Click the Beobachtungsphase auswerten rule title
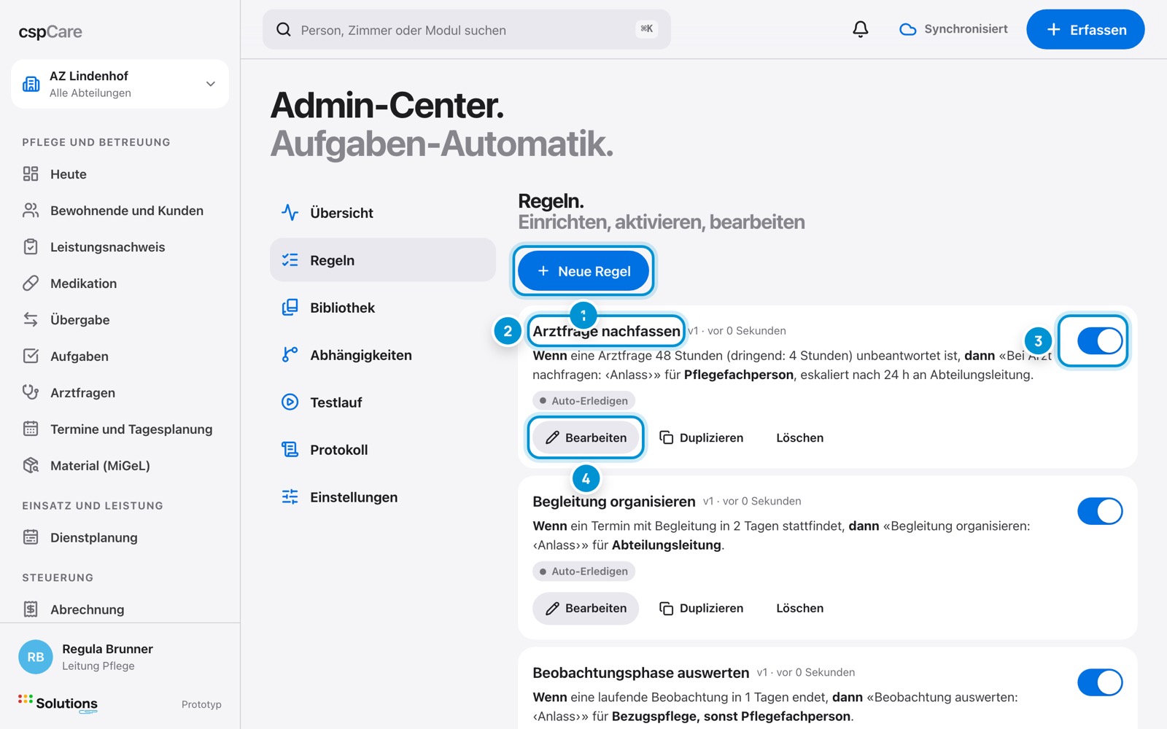 tap(640, 673)
